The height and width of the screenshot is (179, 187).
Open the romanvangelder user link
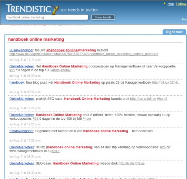pyautogui.click(x=21, y=131)
